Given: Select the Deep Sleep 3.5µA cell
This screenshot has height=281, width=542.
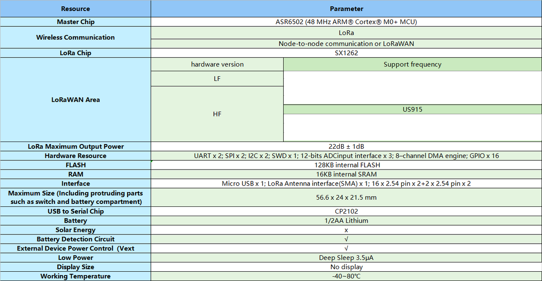Looking at the screenshot, I should [x=346, y=257].
